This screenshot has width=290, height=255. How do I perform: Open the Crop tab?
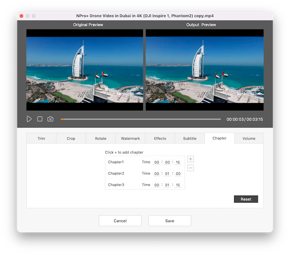71,138
